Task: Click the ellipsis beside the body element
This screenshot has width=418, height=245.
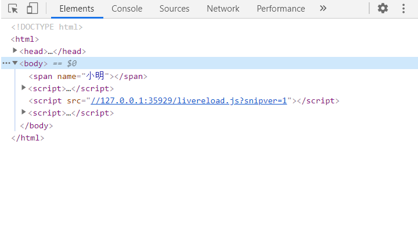Action: [x=6, y=63]
